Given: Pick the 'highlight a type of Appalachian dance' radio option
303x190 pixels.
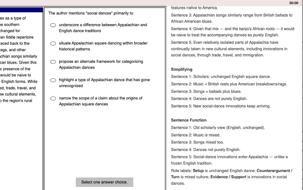Looking at the screenshot, I should coord(53,80).
